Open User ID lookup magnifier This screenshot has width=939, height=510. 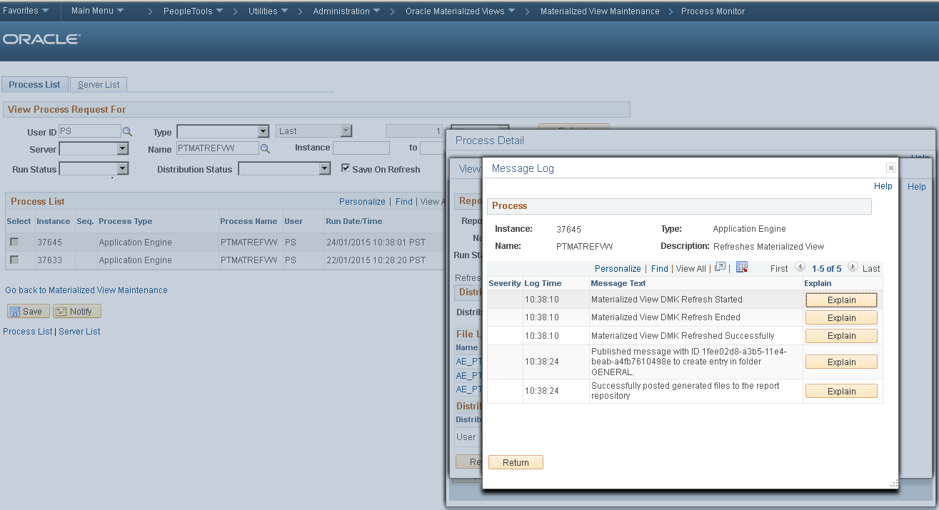coord(127,131)
